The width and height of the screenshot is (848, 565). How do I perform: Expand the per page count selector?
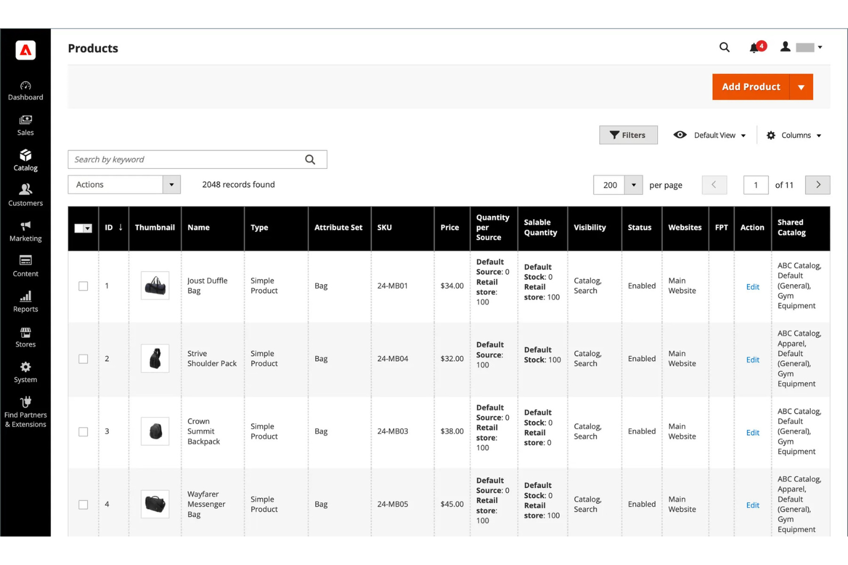(633, 184)
